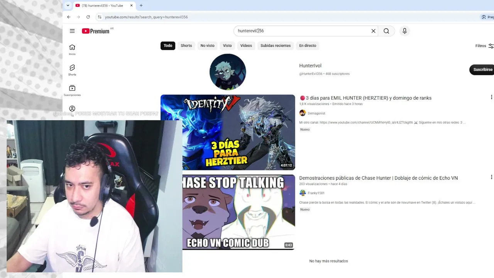Go forward with the browser forward arrow

click(x=78, y=17)
